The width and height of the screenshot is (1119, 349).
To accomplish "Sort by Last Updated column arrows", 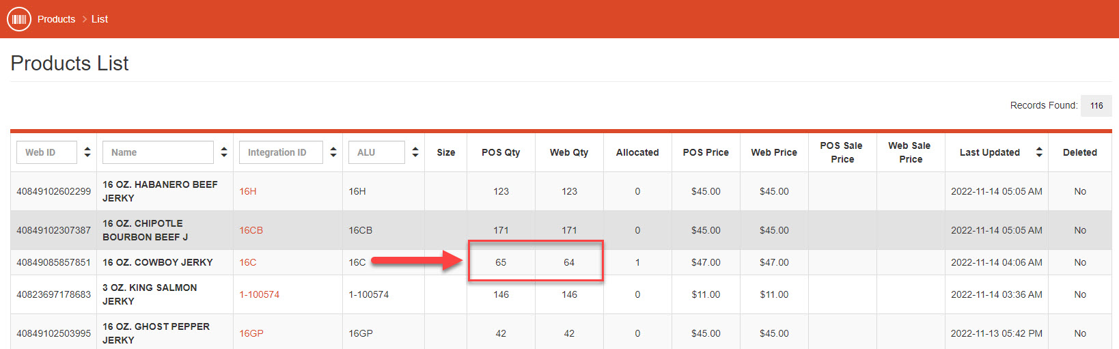I will [x=1039, y=152].
